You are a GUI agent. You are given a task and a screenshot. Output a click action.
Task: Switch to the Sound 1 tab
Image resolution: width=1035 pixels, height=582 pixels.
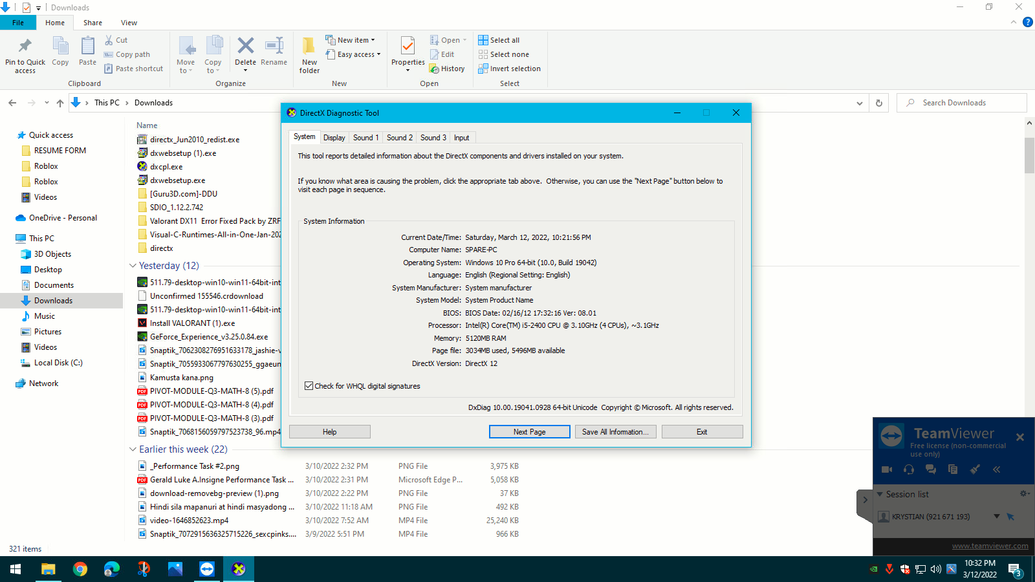(365, 138)
